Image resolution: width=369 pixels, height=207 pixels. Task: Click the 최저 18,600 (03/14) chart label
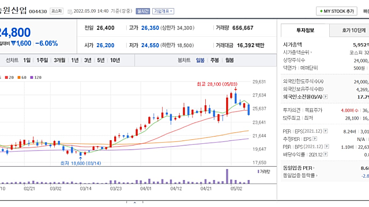[x=81, y=163]
